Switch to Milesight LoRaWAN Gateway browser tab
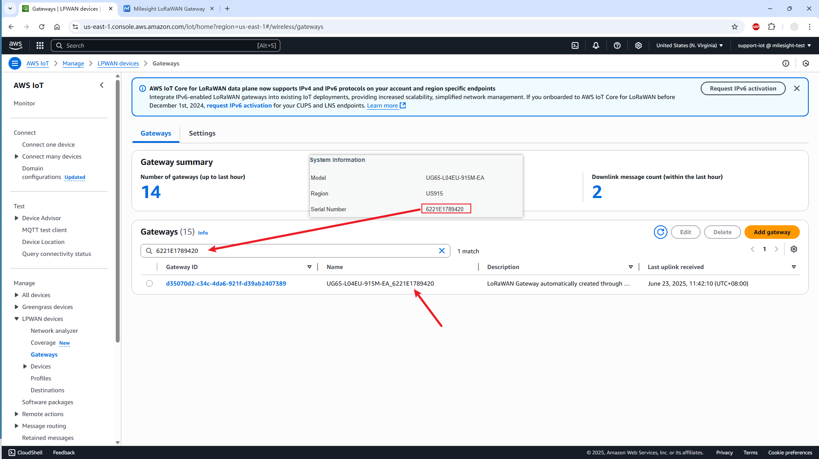 tap(169, 8)
